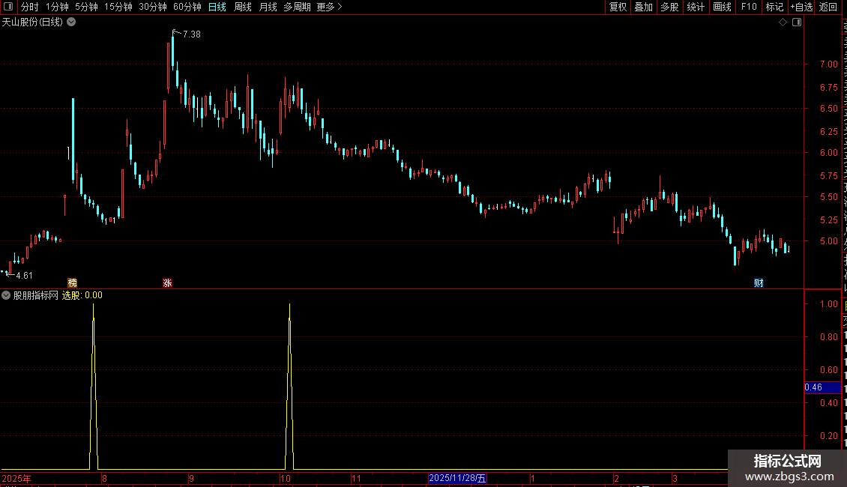Click the 6.00 price axis label

[x=828, y=153]
